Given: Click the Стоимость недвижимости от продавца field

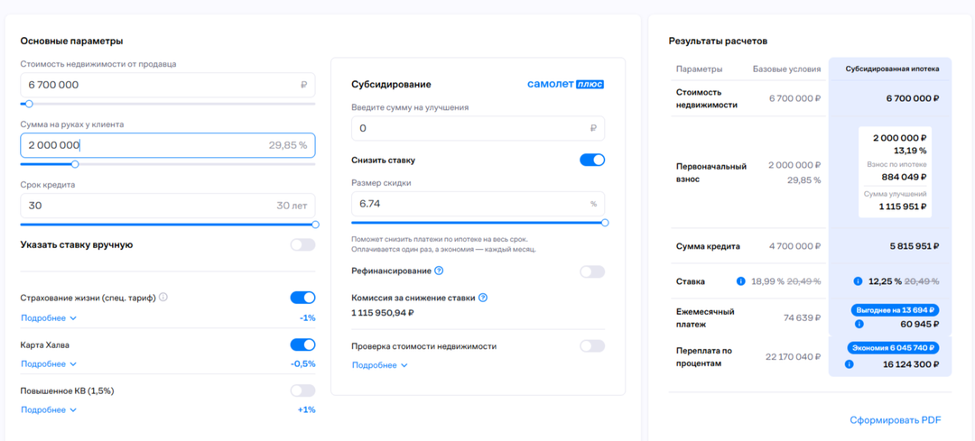Looking at the screenshot, I should [167, 85].
